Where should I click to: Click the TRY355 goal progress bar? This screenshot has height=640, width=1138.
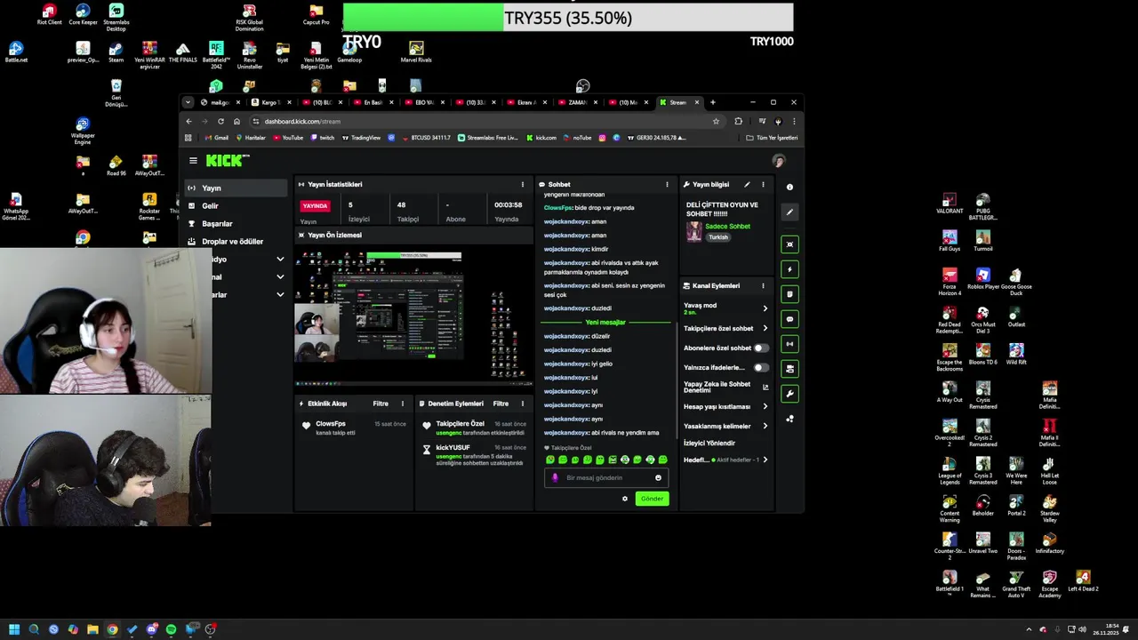568,18
